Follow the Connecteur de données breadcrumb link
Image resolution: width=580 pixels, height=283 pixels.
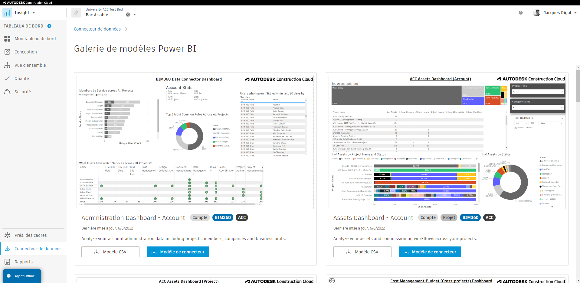pos(97,29)
